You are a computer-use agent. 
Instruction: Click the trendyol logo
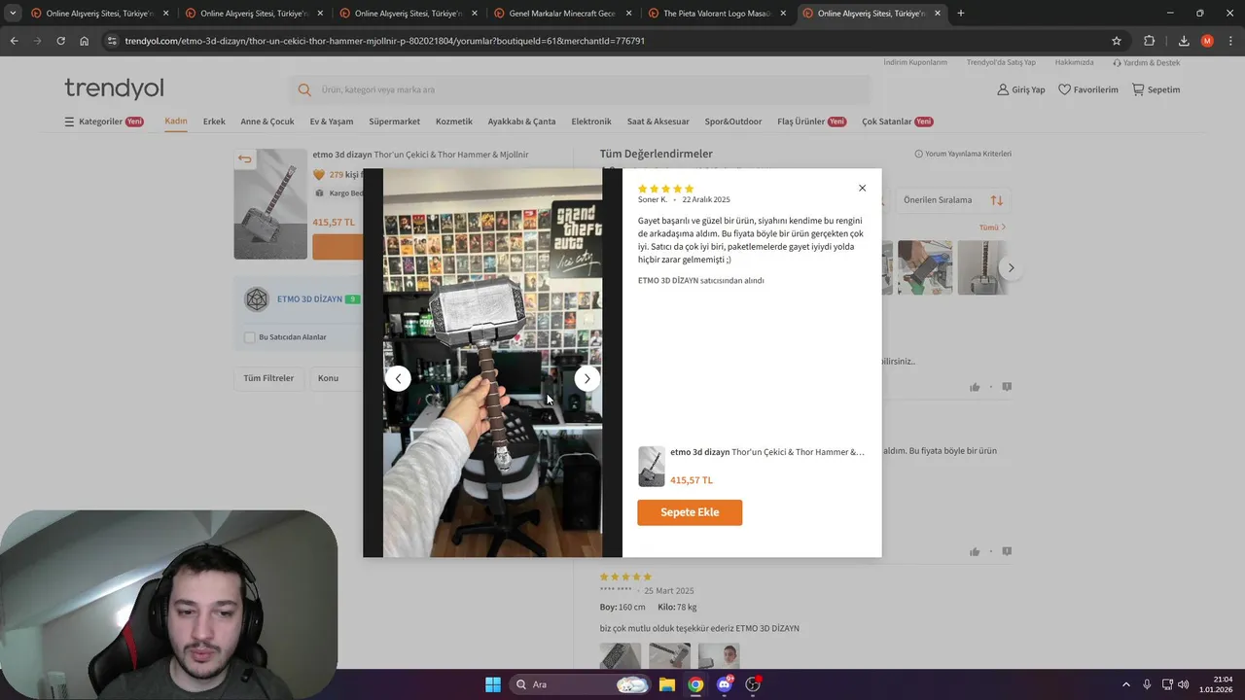tap(114, 88)
